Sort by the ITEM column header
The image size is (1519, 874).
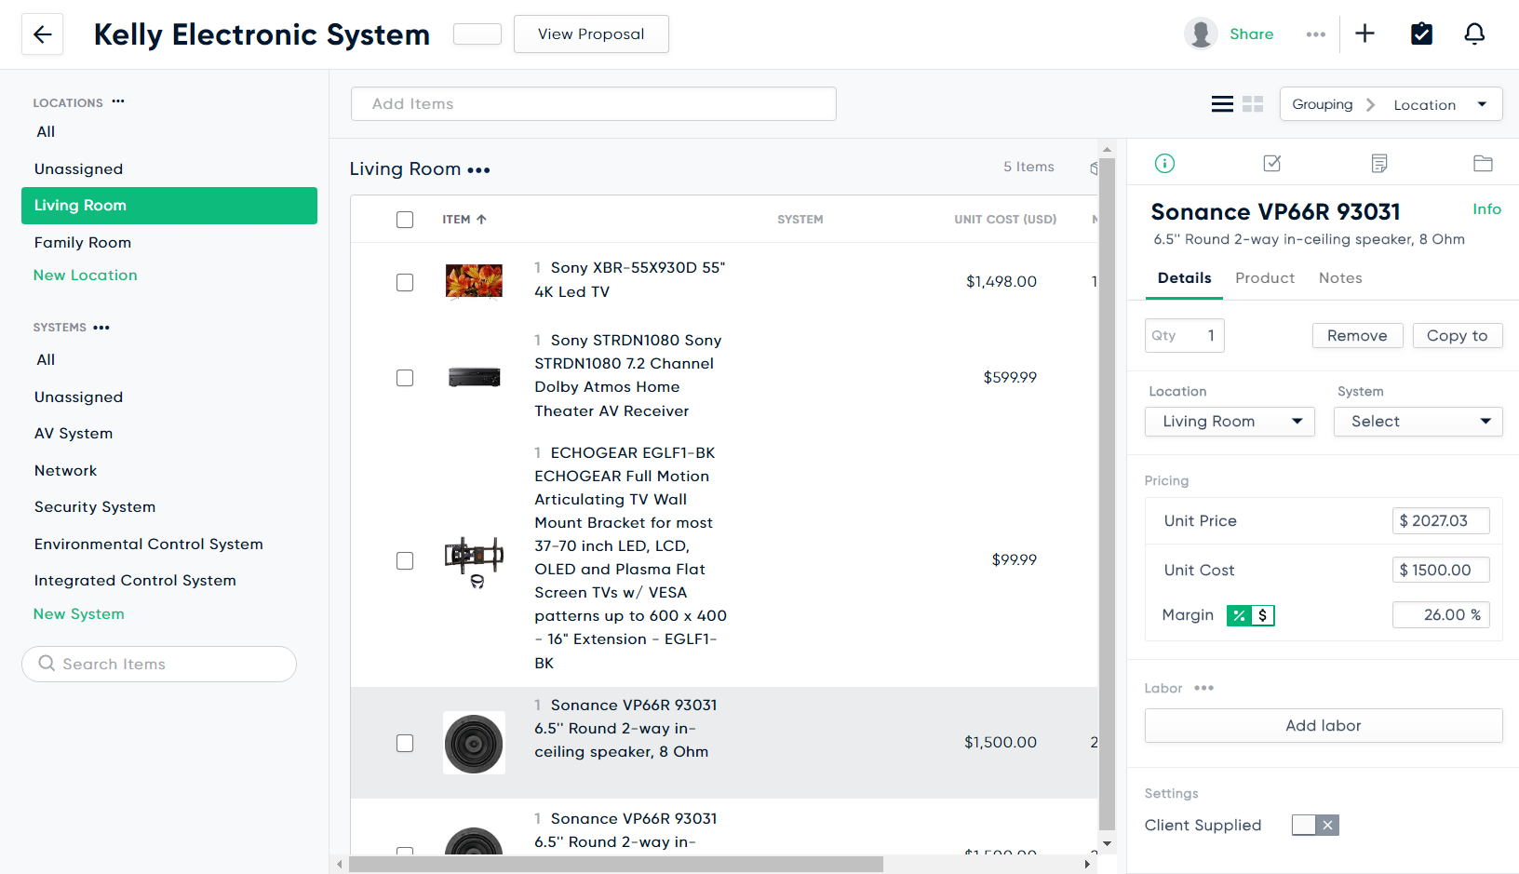(x=464, y=220)
